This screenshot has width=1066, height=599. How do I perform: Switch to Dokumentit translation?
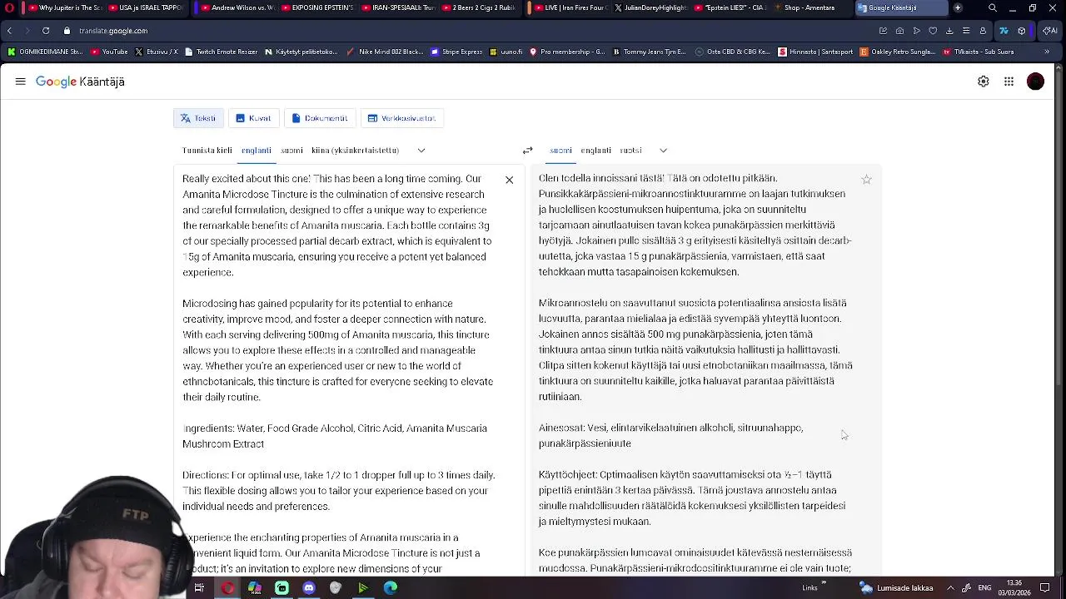point(320,118)
